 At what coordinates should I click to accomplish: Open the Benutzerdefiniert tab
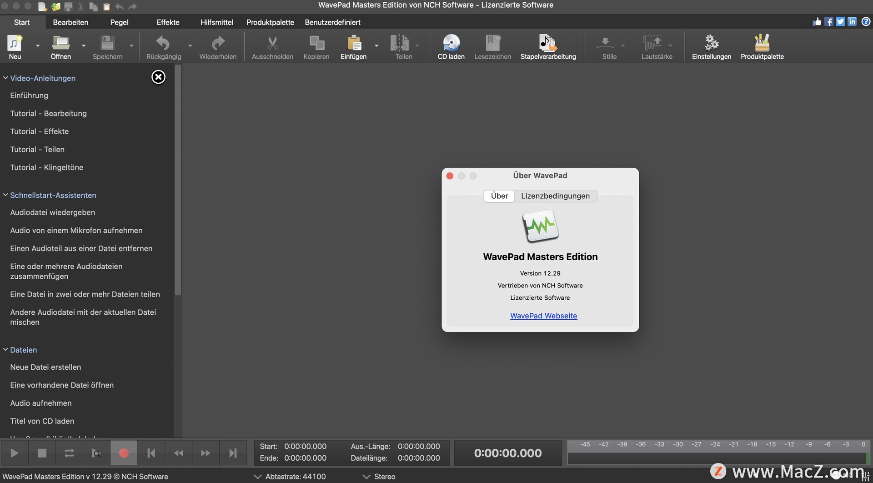click(332, 22)
